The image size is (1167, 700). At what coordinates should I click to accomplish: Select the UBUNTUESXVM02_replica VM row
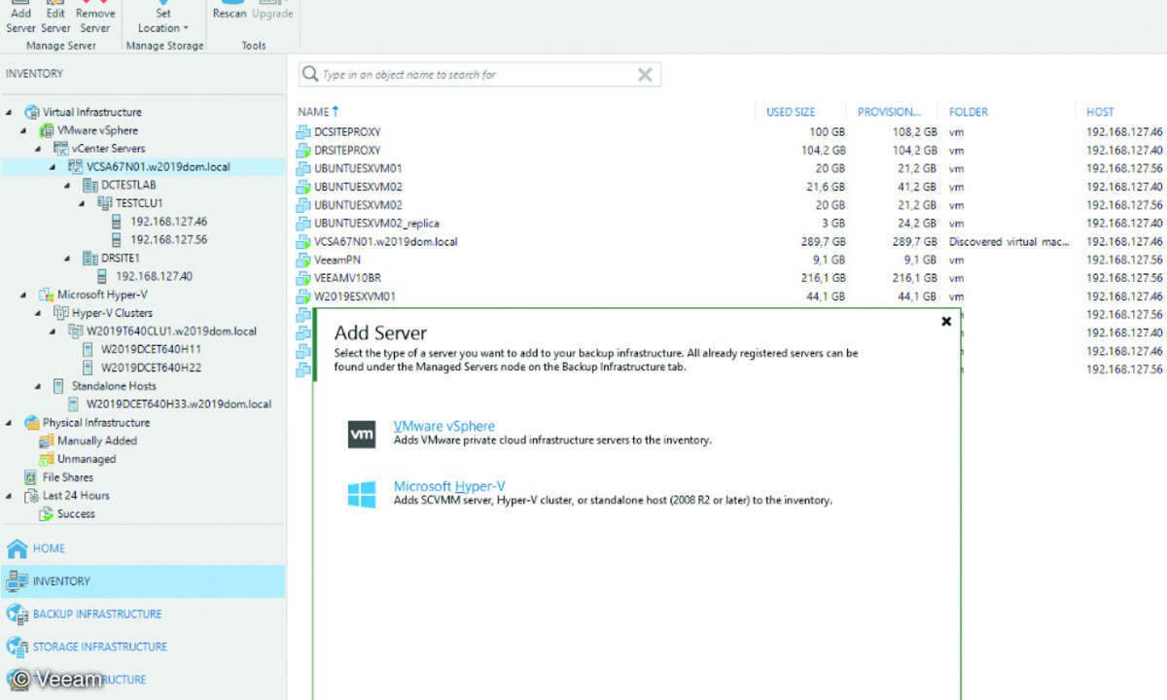pyautogui.click(x=730, y=223)
